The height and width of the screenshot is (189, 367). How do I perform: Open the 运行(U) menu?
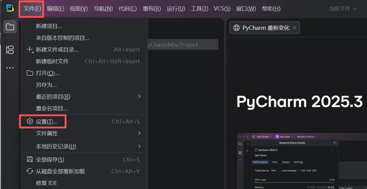[x=176, y=8]
